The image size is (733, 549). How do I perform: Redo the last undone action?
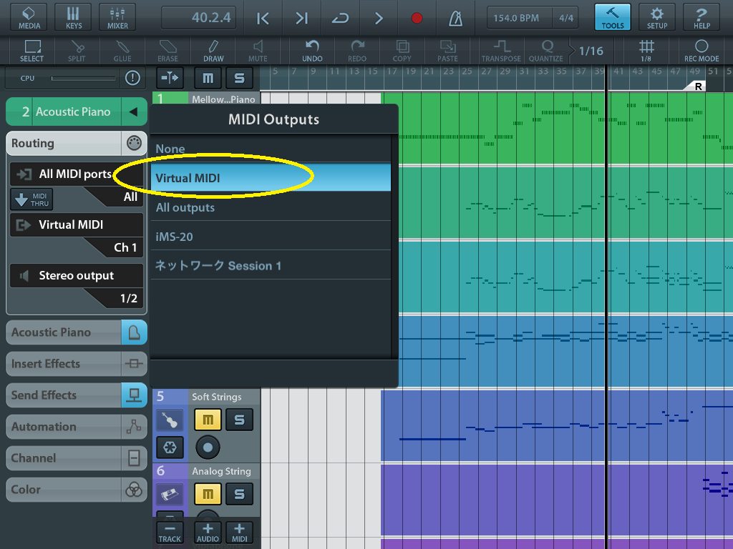click(x=357, y=51)
